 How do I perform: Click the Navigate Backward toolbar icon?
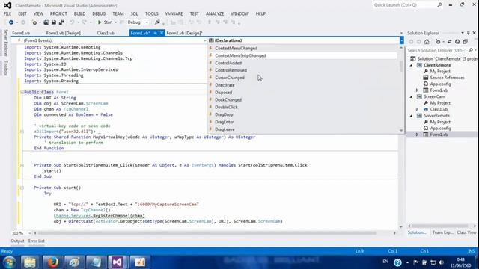point(11,22)
